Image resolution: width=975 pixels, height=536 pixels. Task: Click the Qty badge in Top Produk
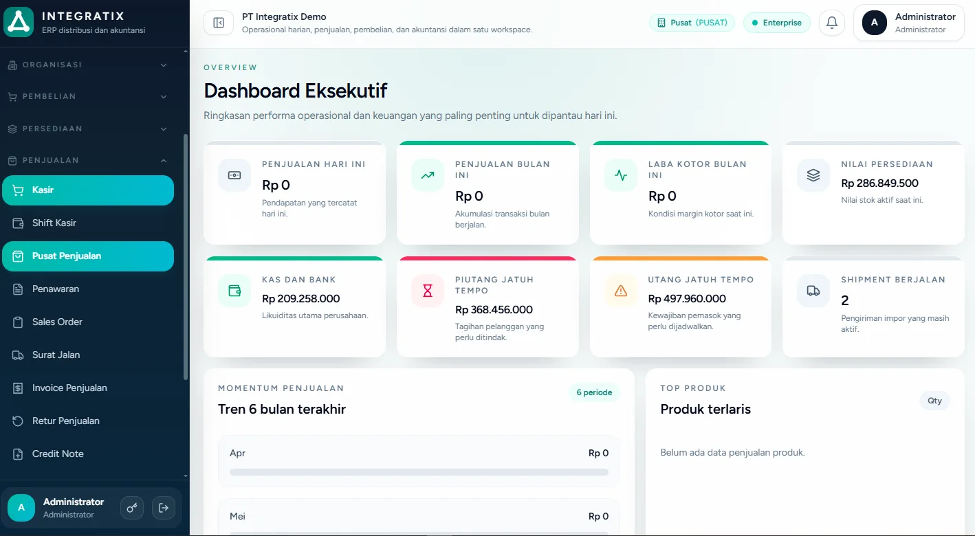point(934,401)
